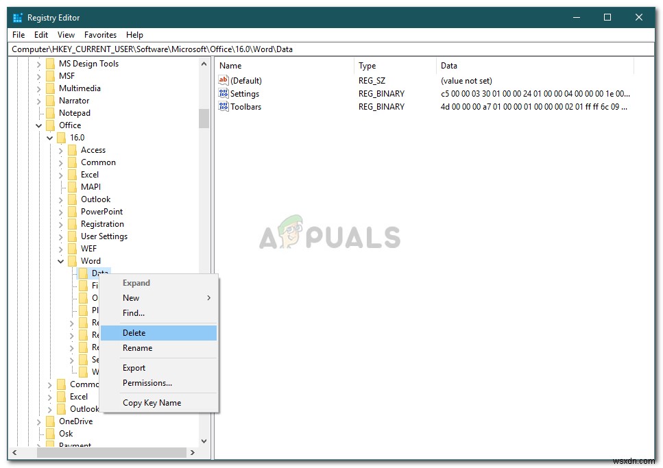This screenshot has height=468, width=663.
Task: Click the PowerPoint folder icon
Action: (72, 212)
